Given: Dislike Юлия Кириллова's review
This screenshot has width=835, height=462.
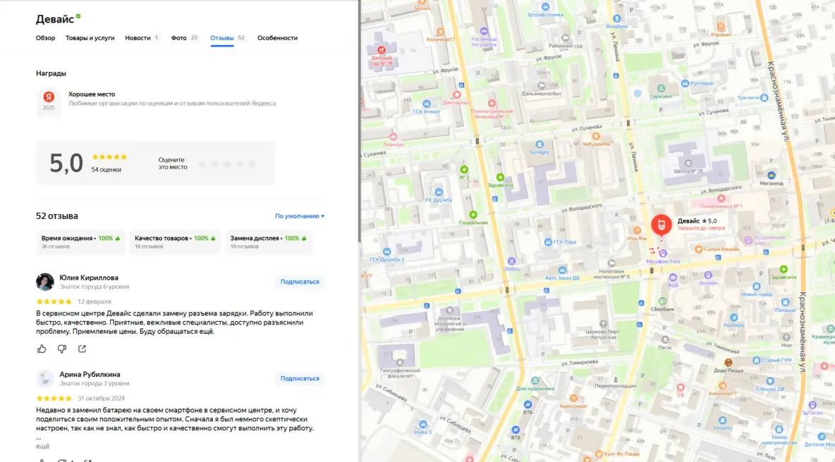Looking at the screenshot, I should pos(62,349).
